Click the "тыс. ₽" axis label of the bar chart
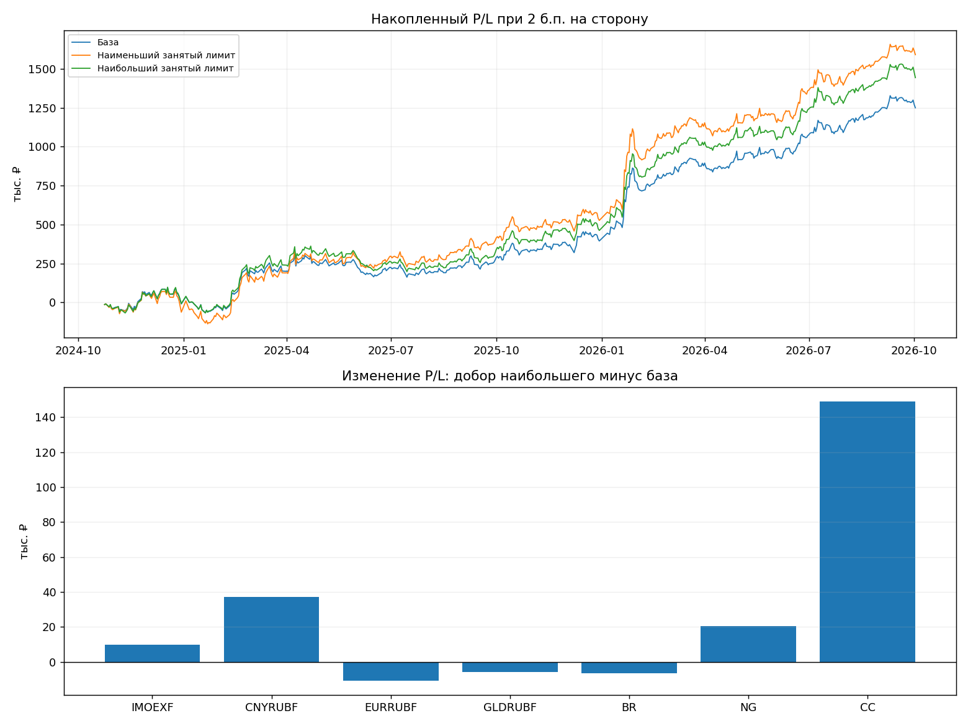Screen dimensions: 968x726 (x=24, y=541)
